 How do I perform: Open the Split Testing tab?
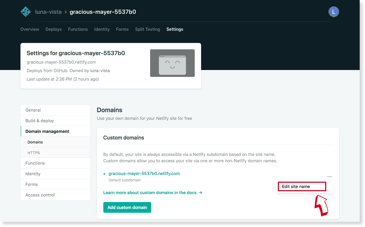click(147, 29)
